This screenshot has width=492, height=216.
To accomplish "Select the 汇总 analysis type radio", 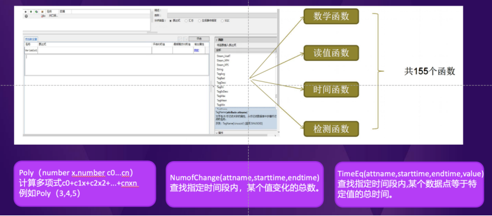I will [186, 21].
